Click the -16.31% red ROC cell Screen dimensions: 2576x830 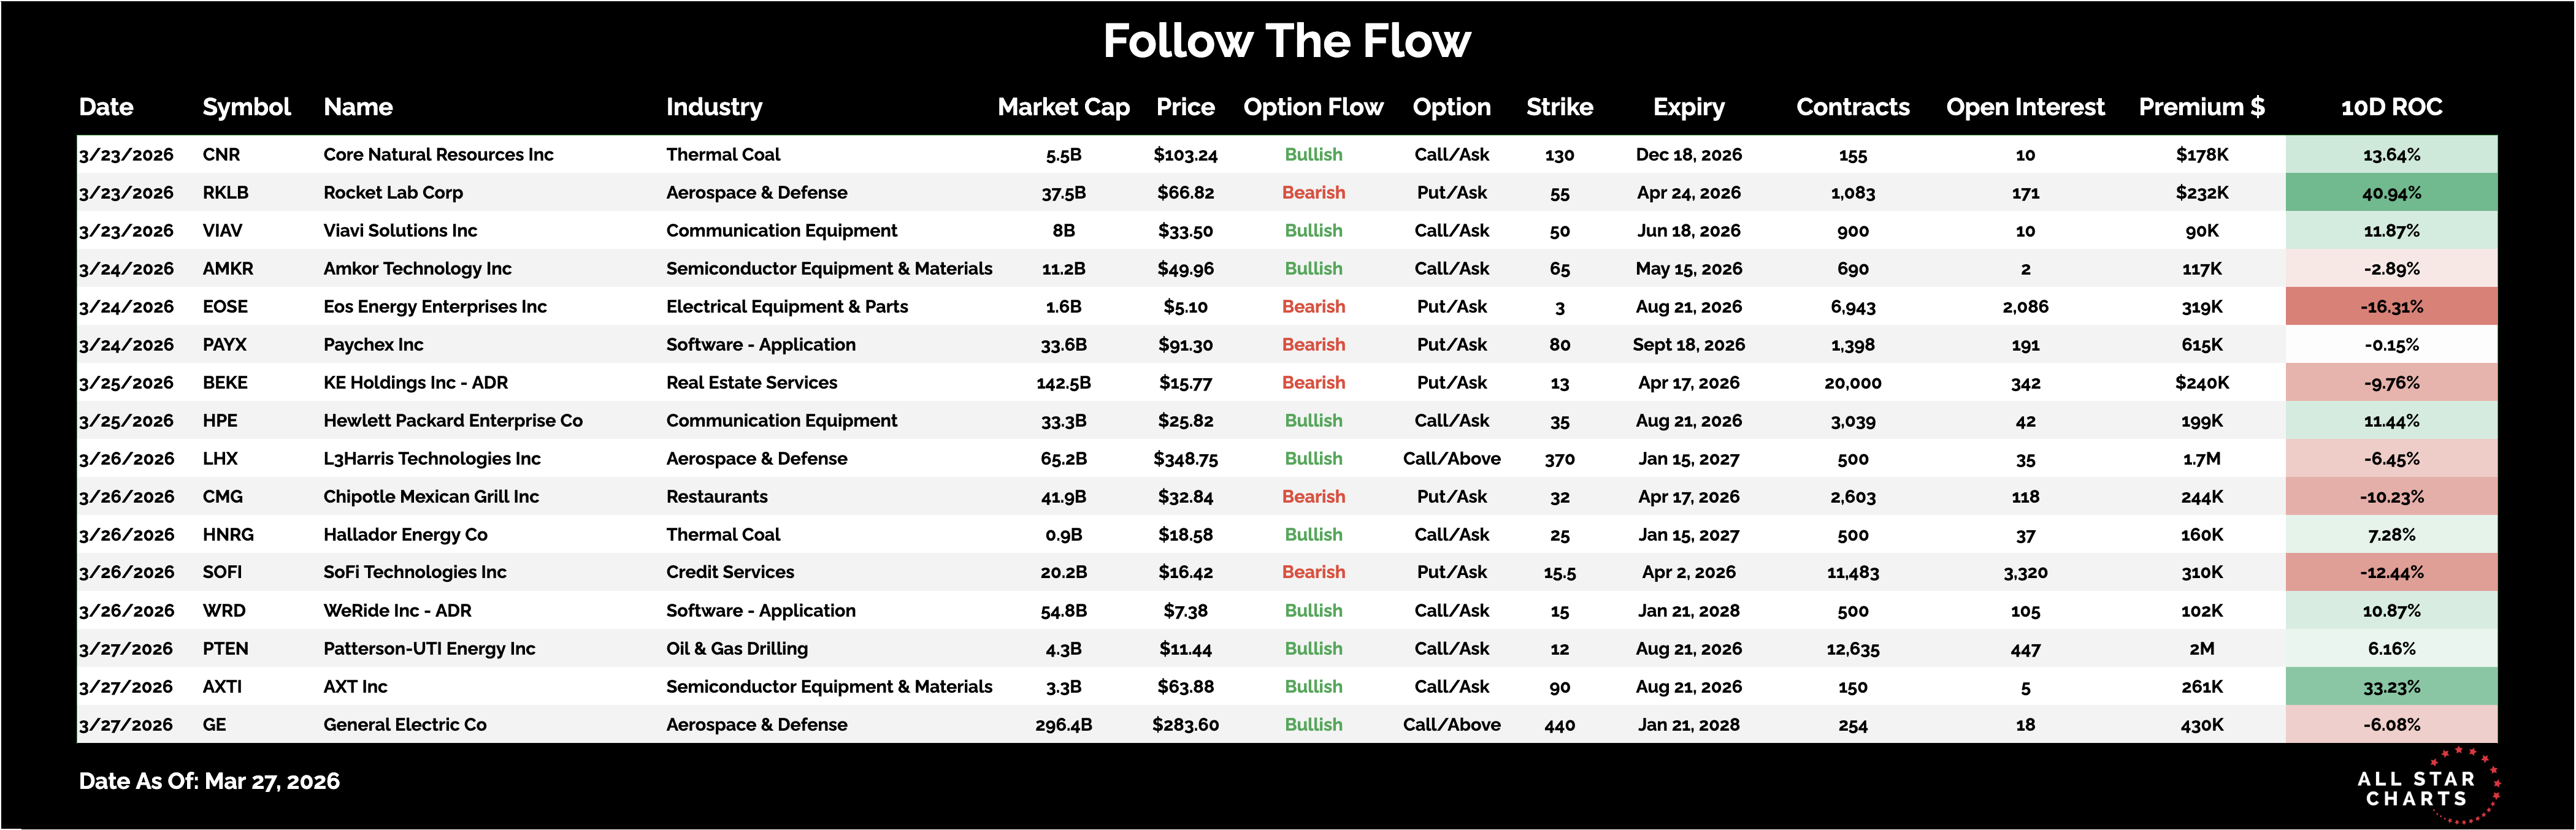(2391, 307)
